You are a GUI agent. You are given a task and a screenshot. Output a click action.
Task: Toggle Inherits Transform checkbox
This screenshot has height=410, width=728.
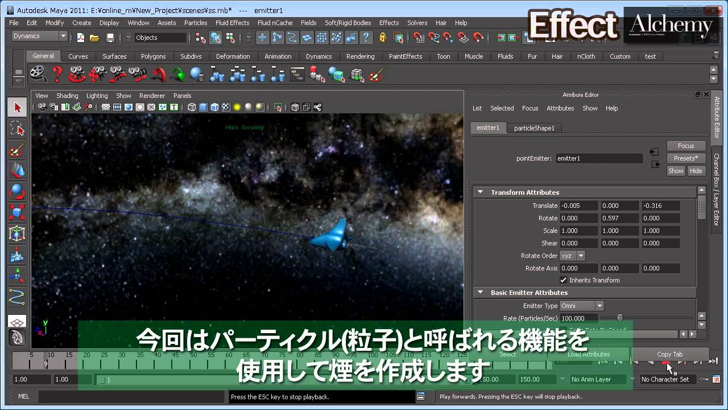click(x=563, y=280)
